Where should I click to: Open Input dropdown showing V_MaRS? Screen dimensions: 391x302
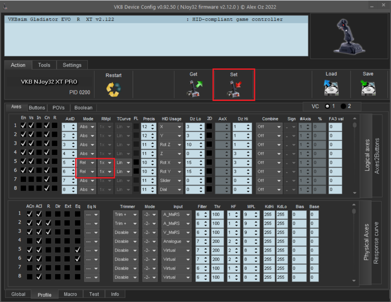pyautogui.click(x=176, y=233)
